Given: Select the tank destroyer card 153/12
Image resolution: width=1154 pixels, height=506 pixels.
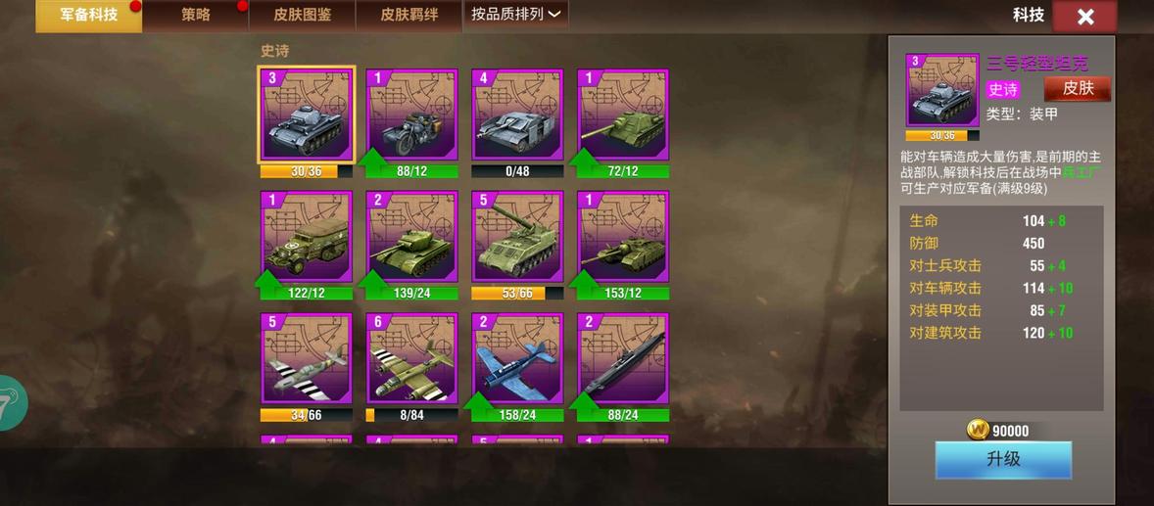Looking at the screenshot, I should click(x=623, y=237).
